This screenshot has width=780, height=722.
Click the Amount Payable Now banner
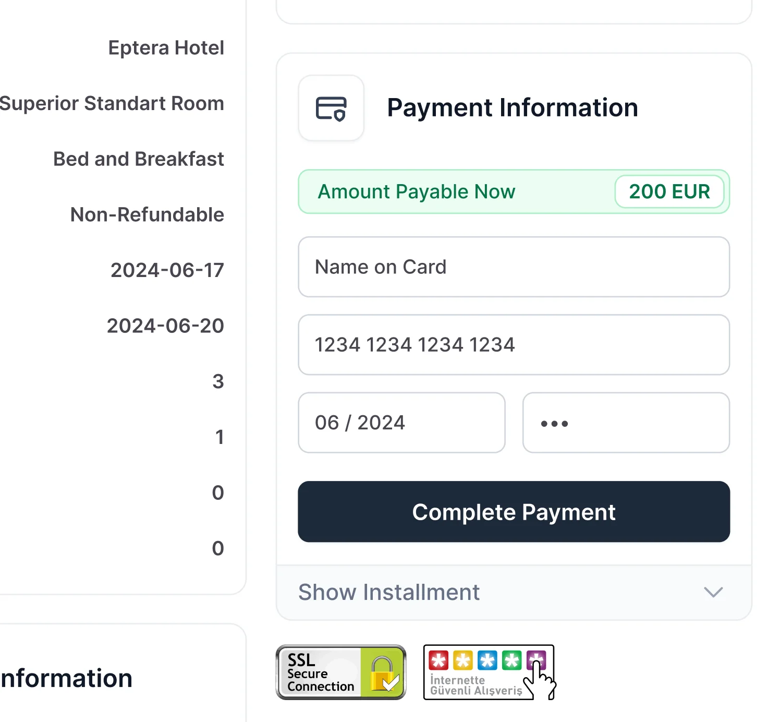coord(514,191)
